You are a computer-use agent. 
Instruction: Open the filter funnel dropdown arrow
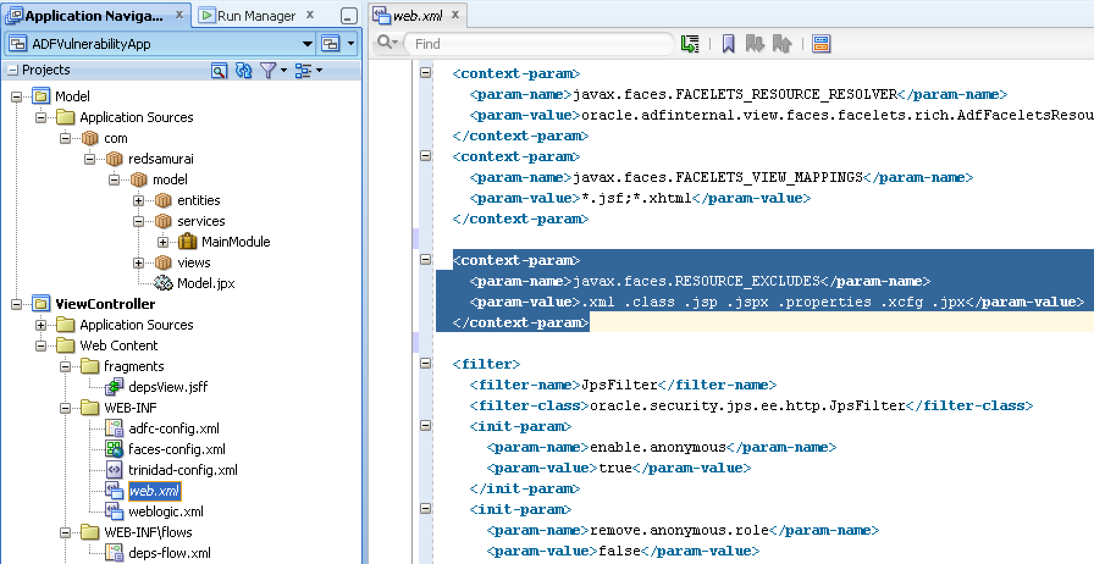[x=283, y=71]
